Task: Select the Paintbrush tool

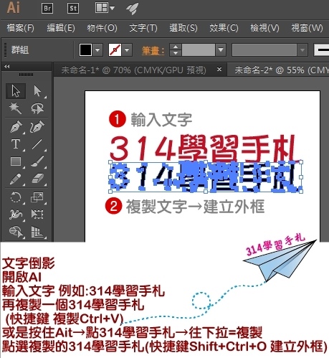Action: click(37, 161)
